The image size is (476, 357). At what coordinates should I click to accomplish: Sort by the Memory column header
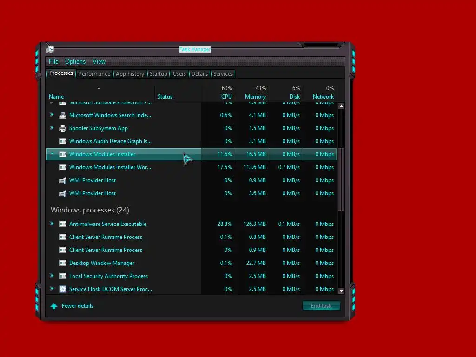coord(252,93)
